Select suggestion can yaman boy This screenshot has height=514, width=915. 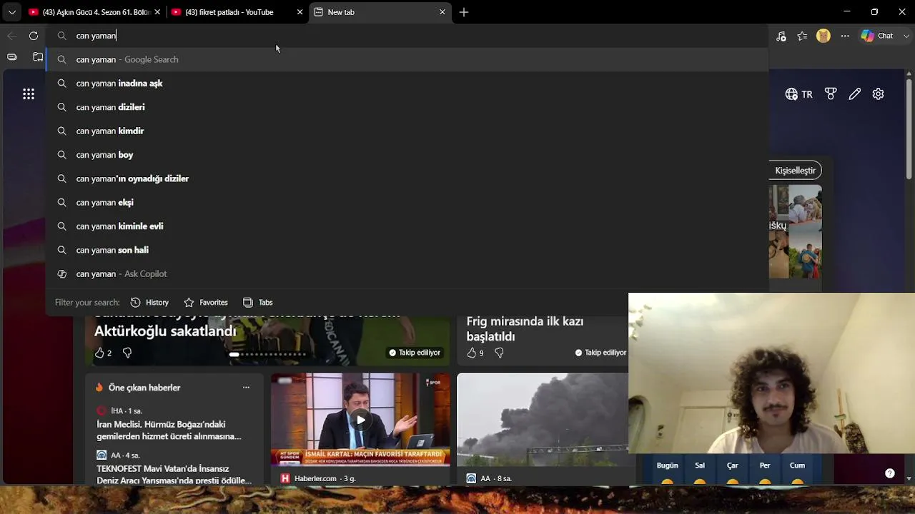(407, 155)
